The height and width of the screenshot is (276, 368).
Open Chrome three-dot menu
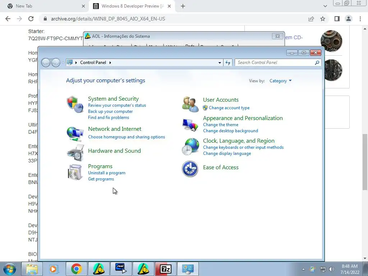tap(360, 19)
